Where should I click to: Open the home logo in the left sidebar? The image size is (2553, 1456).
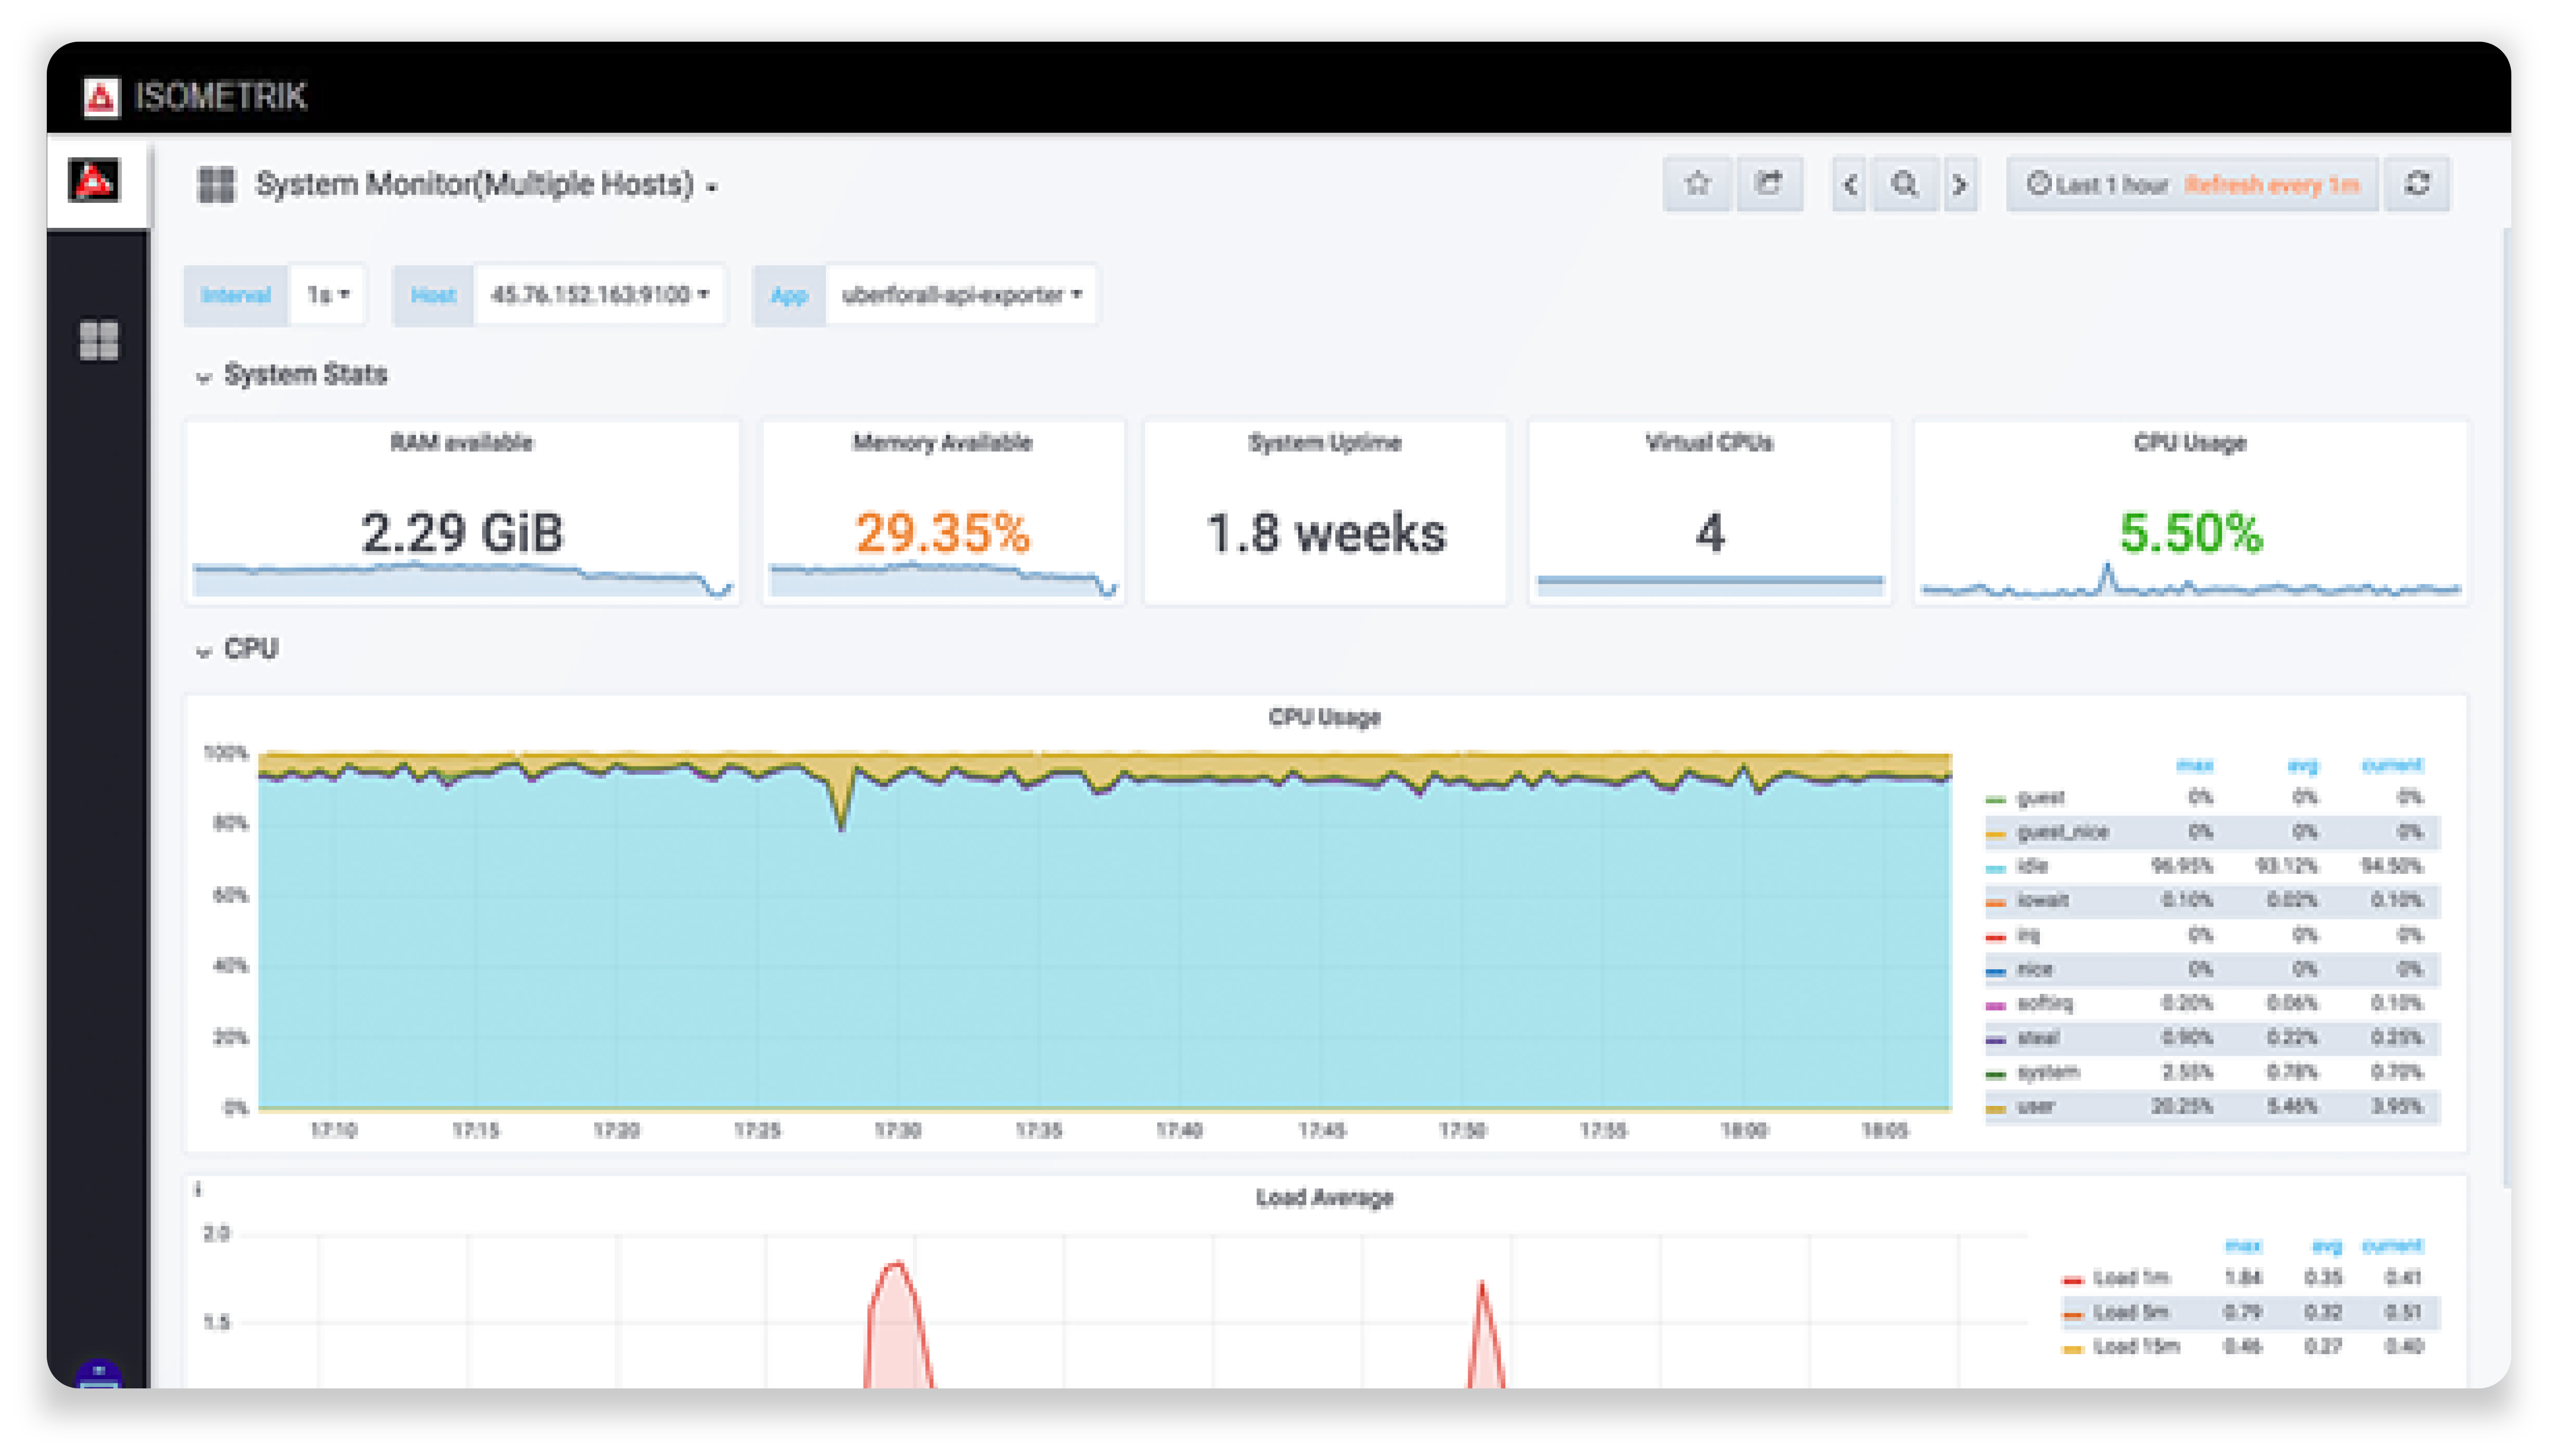pos(94,181)
